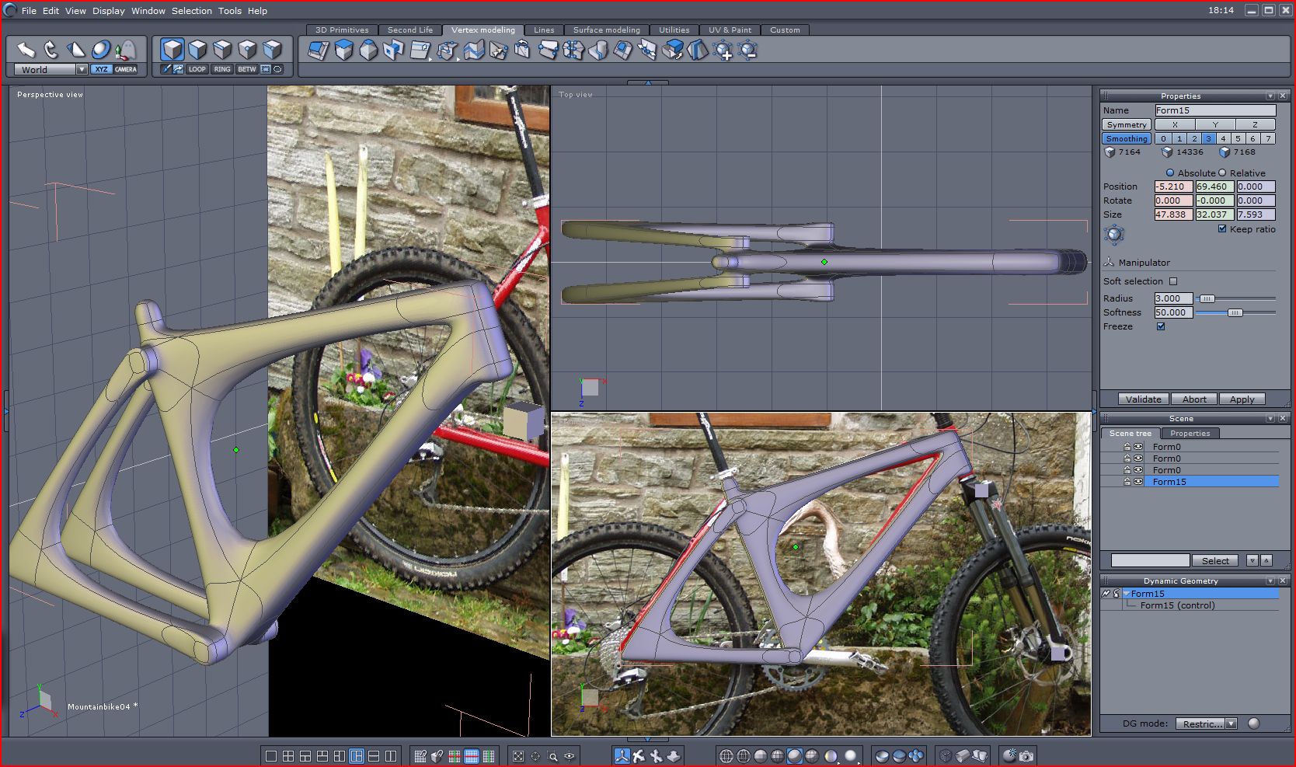Click the minus-marked sphere selection tool
The height and width of the screenshot is (767, 1296).
coord(747,51)
